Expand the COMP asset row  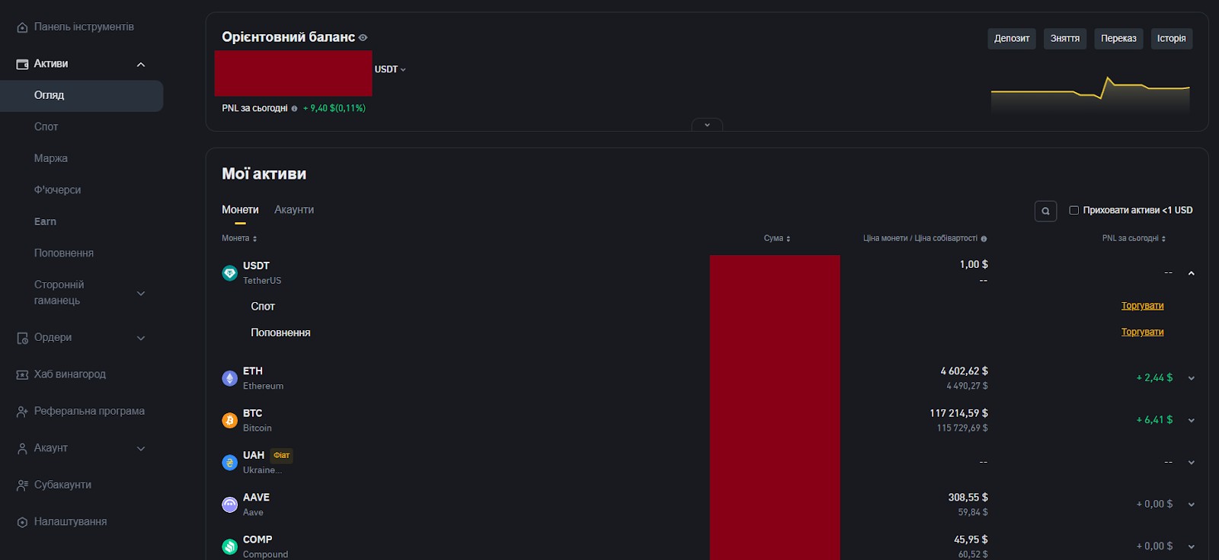click(1191, 546)
